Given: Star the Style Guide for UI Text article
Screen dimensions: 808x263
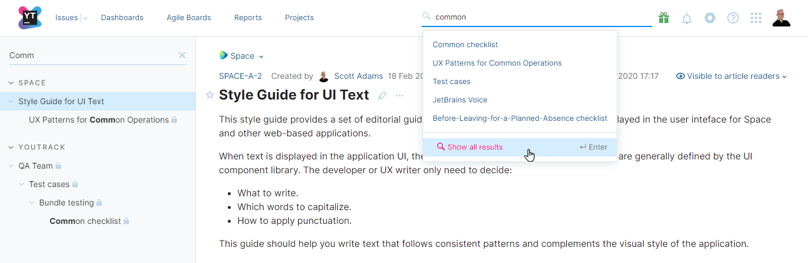Looking at the screenshot, I should (x=210, y=96).
